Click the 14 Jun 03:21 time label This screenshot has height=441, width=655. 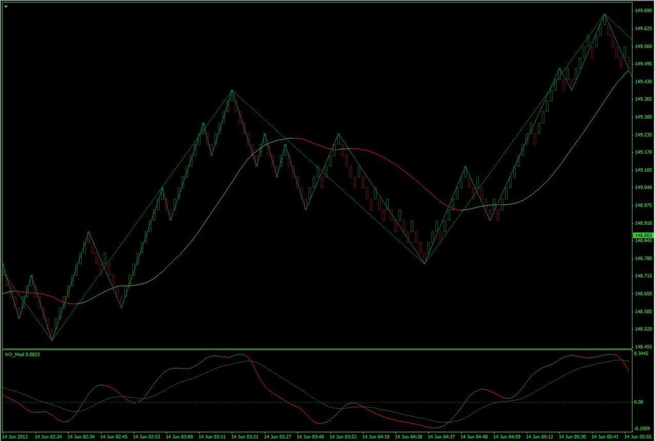[245, 437]
